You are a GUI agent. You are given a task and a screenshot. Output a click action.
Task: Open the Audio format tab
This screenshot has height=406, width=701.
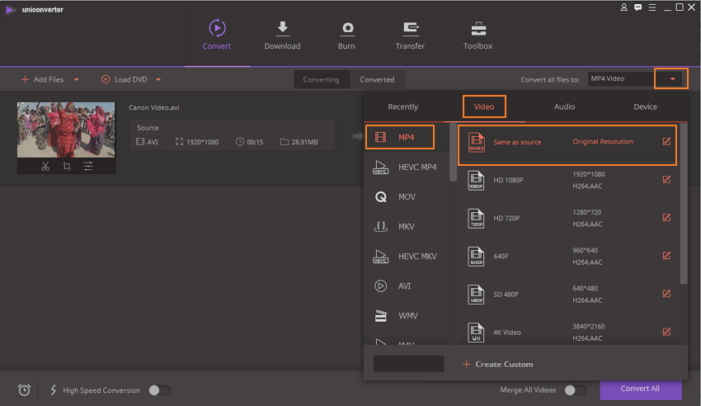[x=564, y=107]
